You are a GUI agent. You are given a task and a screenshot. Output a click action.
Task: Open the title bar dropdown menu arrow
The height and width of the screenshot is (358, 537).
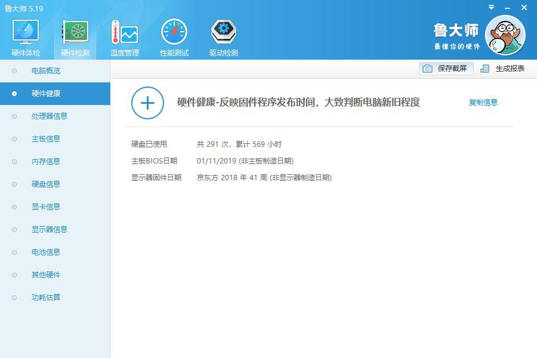pyautogui.click(x=491, y=7)
